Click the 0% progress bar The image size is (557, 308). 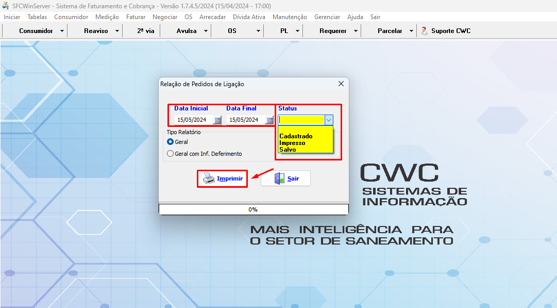253,209
